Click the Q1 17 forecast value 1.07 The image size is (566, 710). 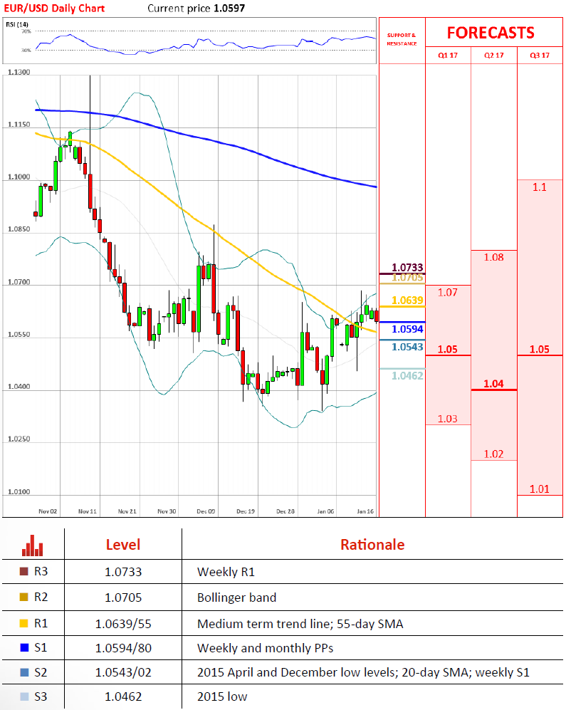[x=448, y=293]
